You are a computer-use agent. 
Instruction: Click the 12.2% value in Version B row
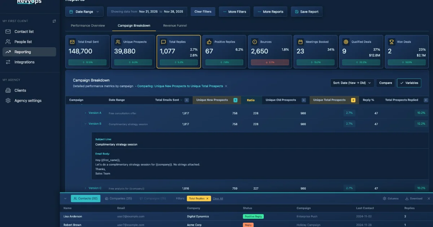point(421,124)
